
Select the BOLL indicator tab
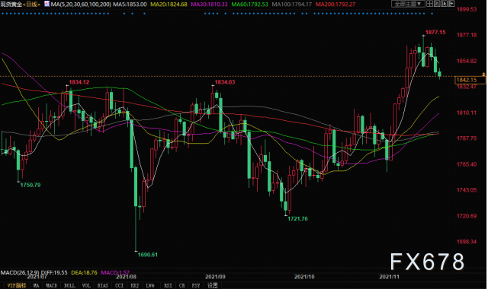tap(69, 285)
